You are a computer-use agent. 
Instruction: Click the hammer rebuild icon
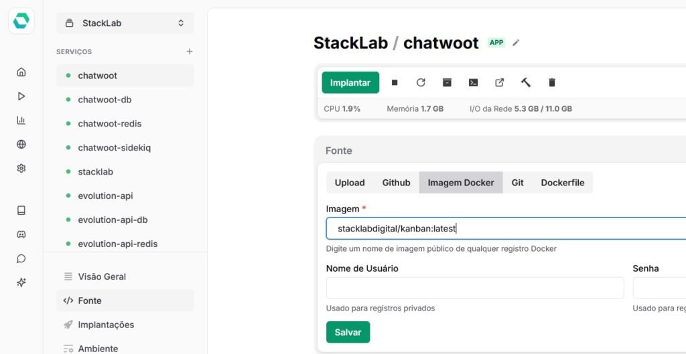pos(526,82)
